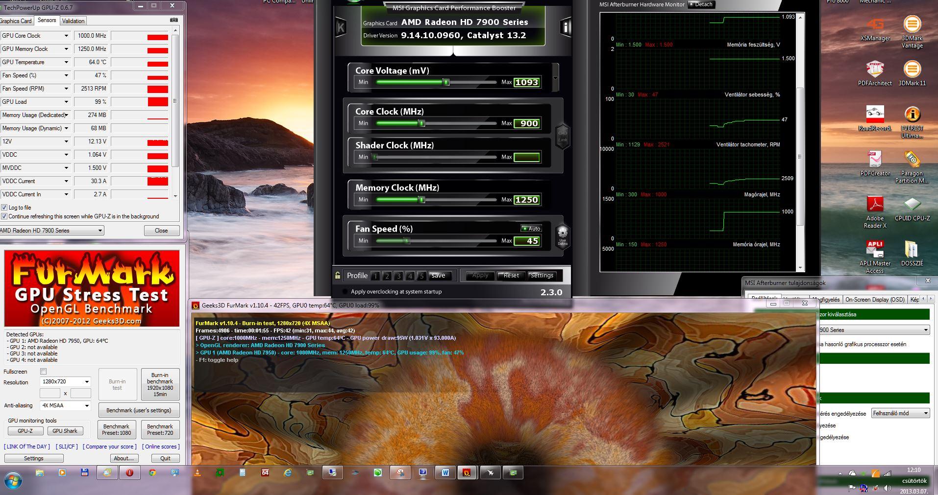
Task: Click the User Define fan icon
Action: click(x=563, y=236)
